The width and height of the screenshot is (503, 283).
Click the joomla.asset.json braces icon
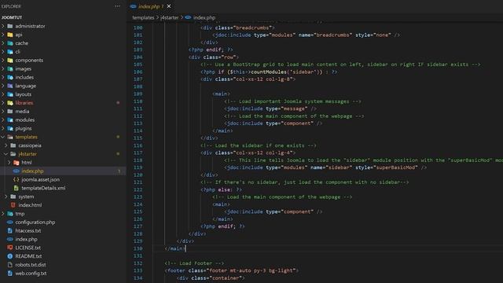16,179
